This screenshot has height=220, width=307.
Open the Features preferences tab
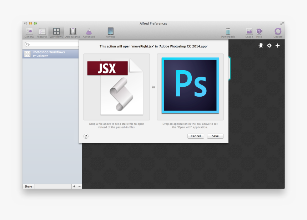click(42, 33)
